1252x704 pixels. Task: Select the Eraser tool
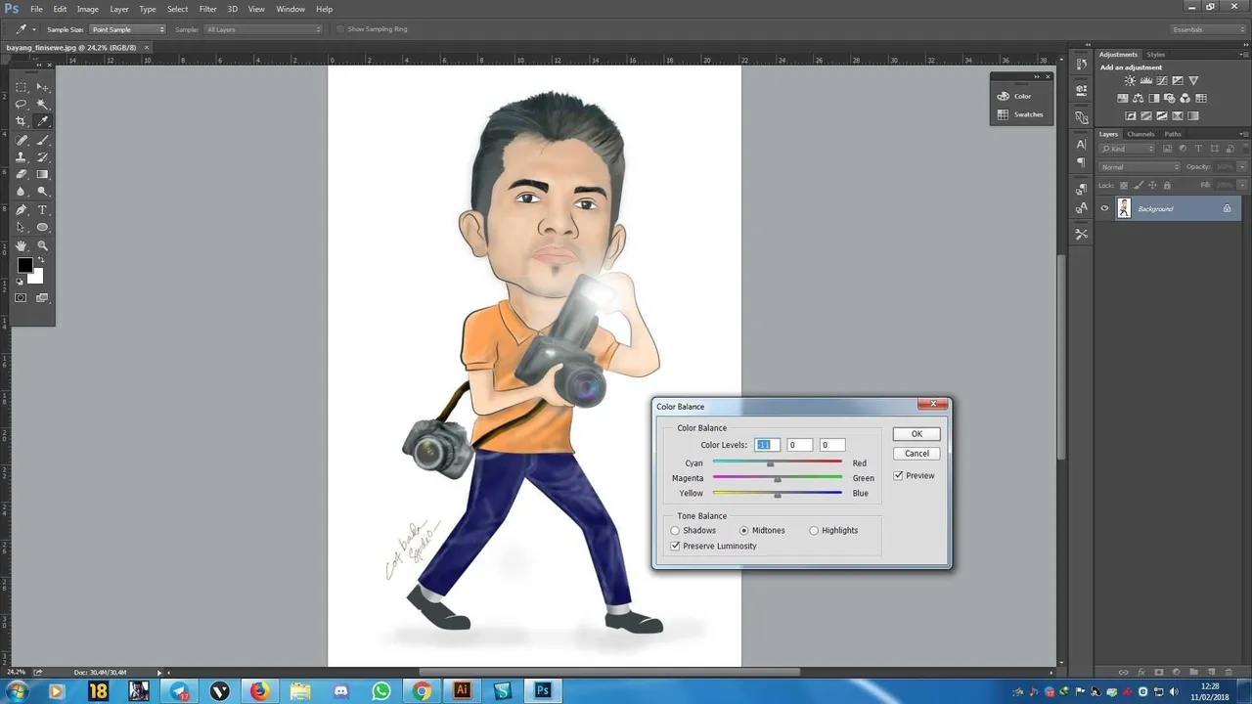point(21,174)
